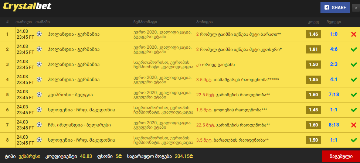The height and width of the screenshot is (163, 360).
Task: Click score 1:1 in row 6
Action: 334,110
